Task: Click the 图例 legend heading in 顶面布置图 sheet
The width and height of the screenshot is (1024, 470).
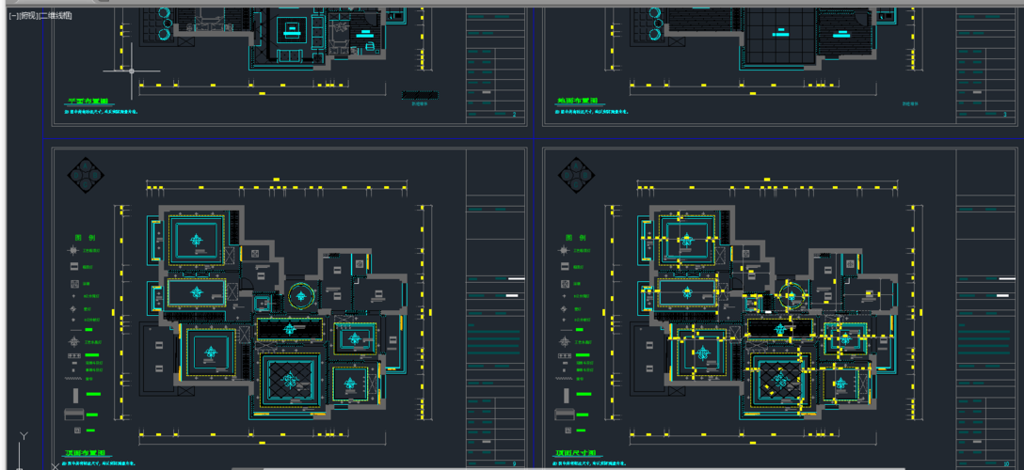Action: pyautogui.click(x=85, y=238)
